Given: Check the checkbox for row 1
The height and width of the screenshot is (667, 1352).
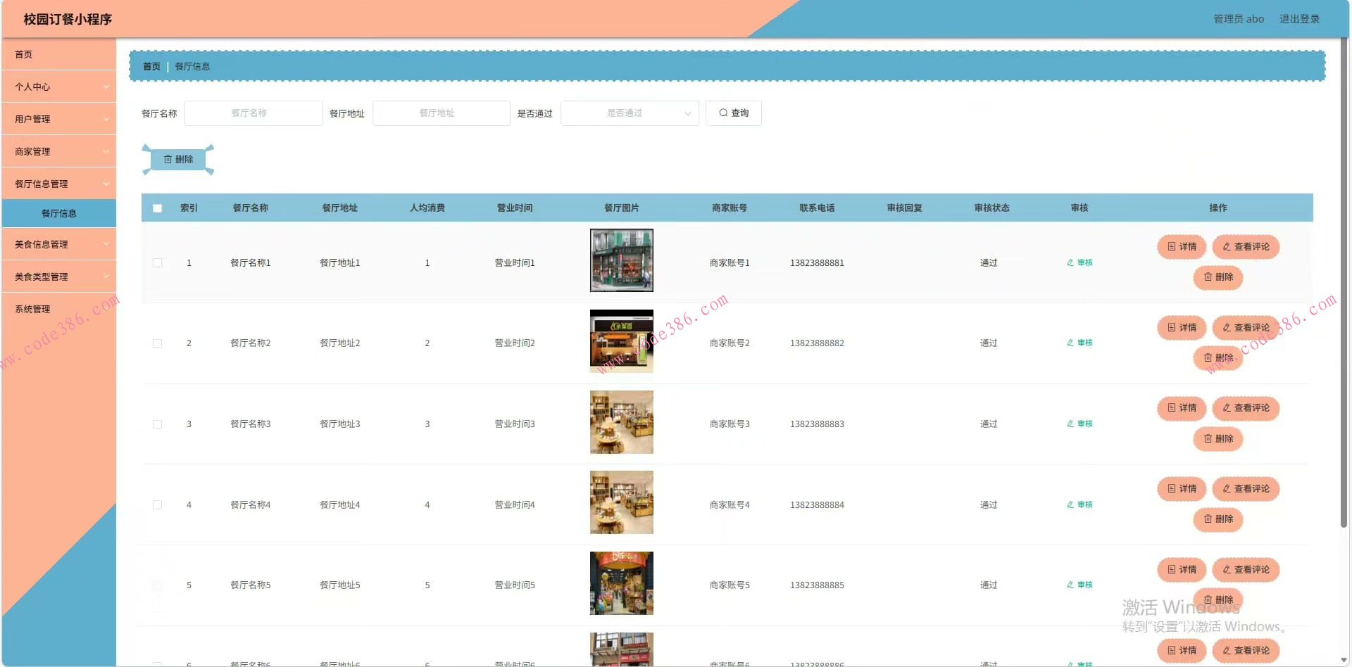Looking at the screenshot, I should pyautogui.click(x=158, y=263).
